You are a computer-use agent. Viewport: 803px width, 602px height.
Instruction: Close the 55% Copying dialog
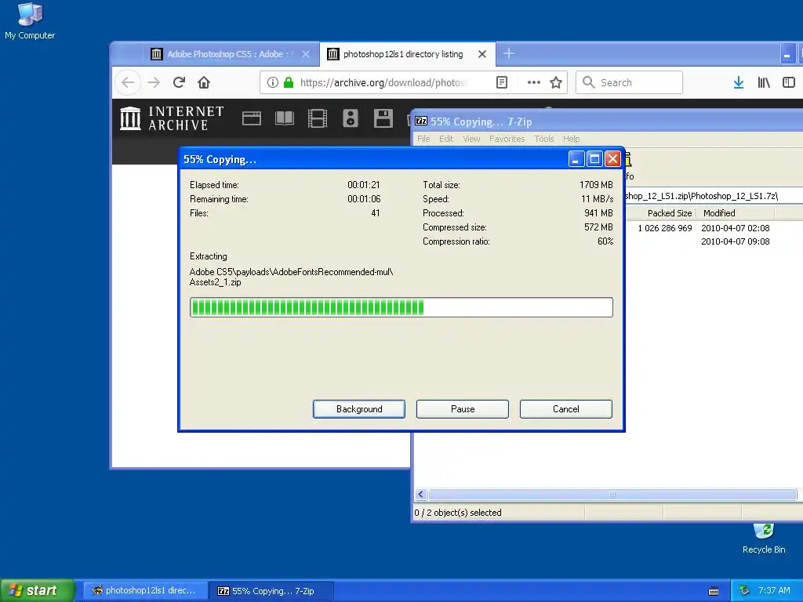[x=612, y=159]
